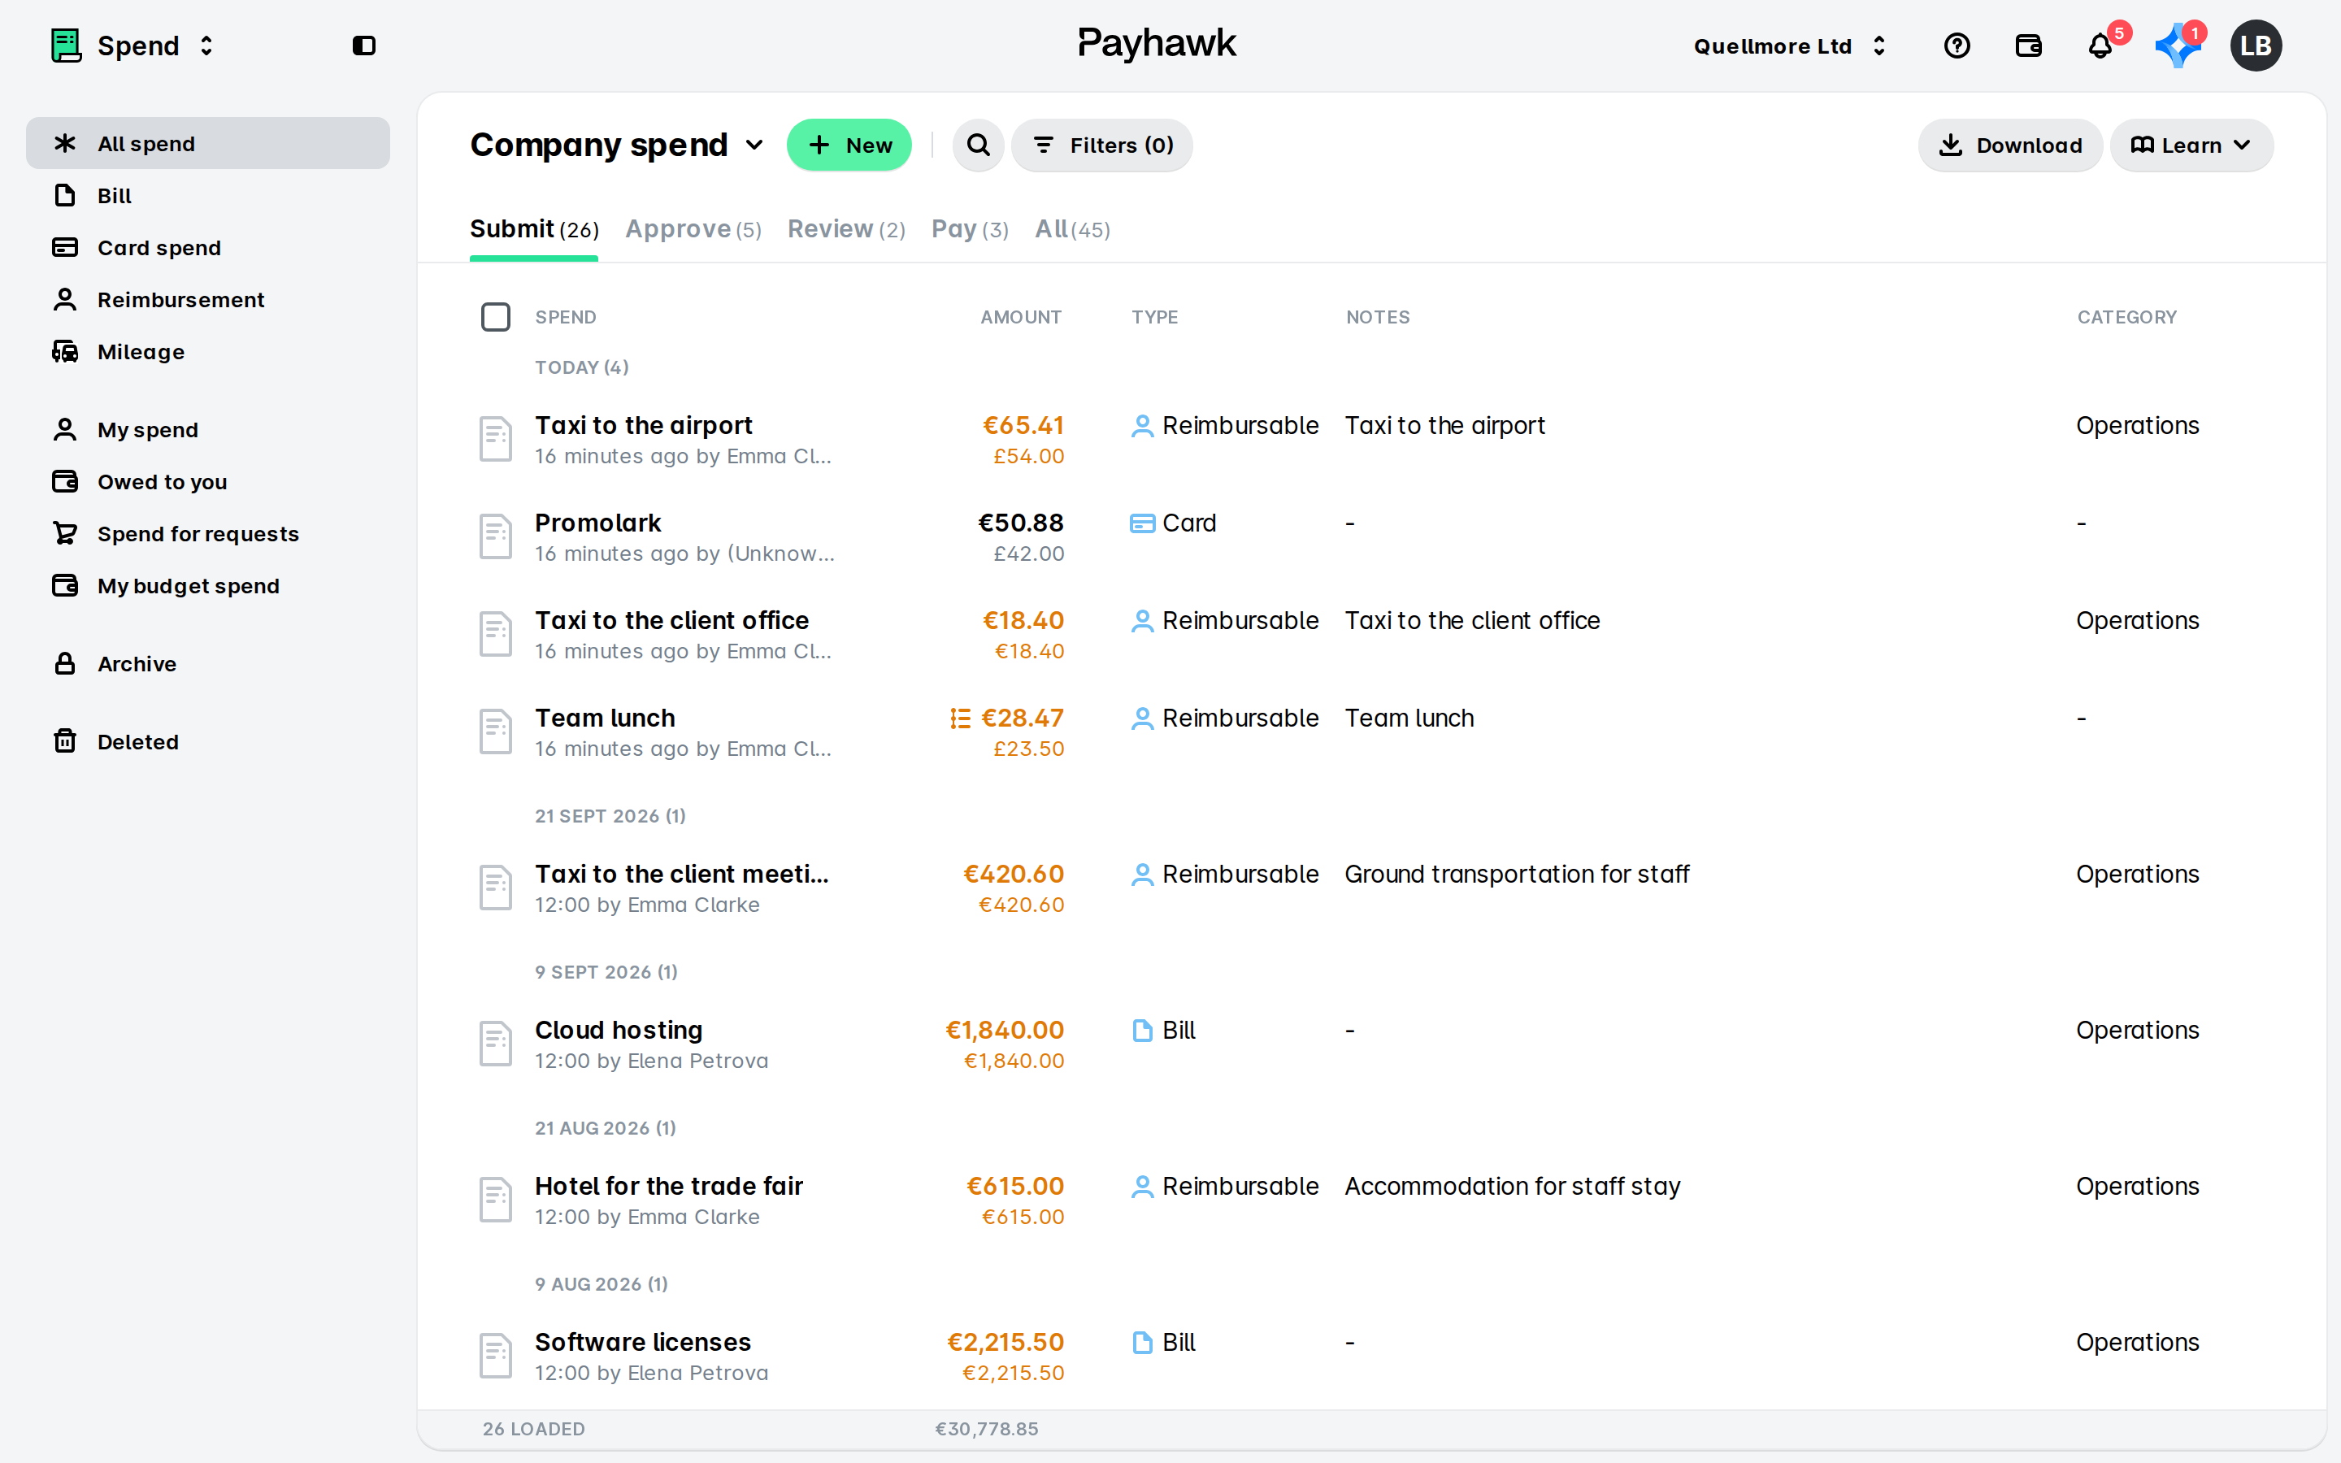Click the green New button
Image resolution: width=2341 pixels, height=1463 pixels.
[x=849, y=145]
